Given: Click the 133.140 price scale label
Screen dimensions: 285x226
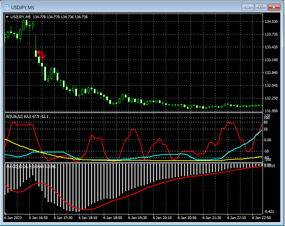Looking at the screenshot, I should click(x=271, y=60).
